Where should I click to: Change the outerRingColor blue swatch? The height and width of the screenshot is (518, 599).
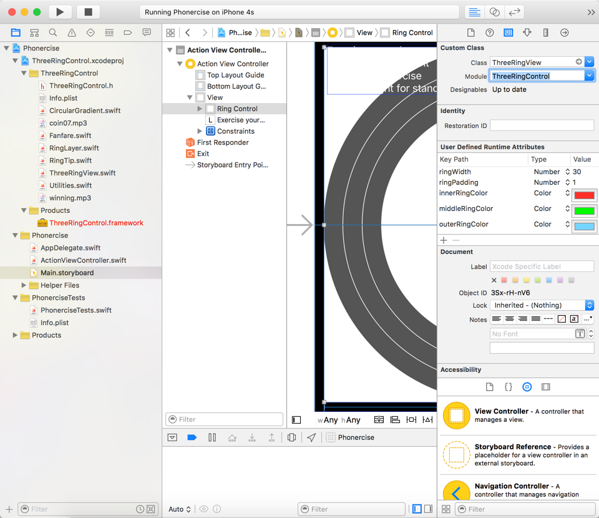point(584,227)
